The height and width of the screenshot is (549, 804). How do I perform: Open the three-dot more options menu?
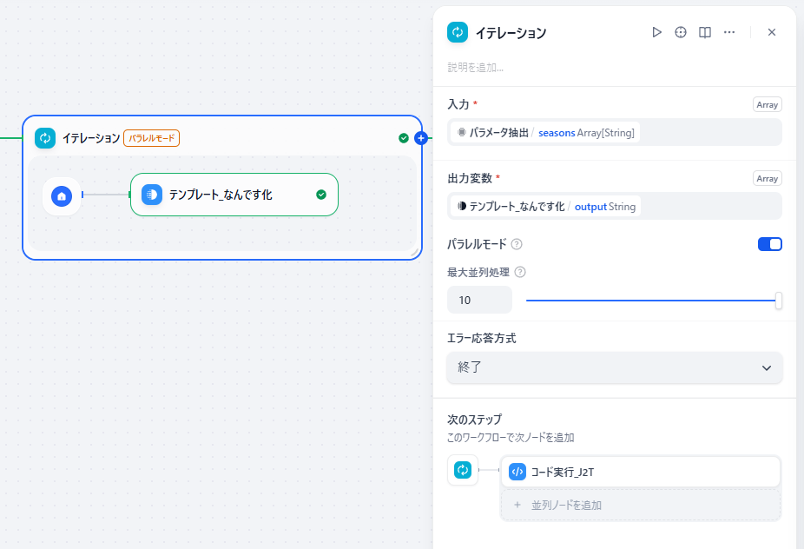pos(729,32)
